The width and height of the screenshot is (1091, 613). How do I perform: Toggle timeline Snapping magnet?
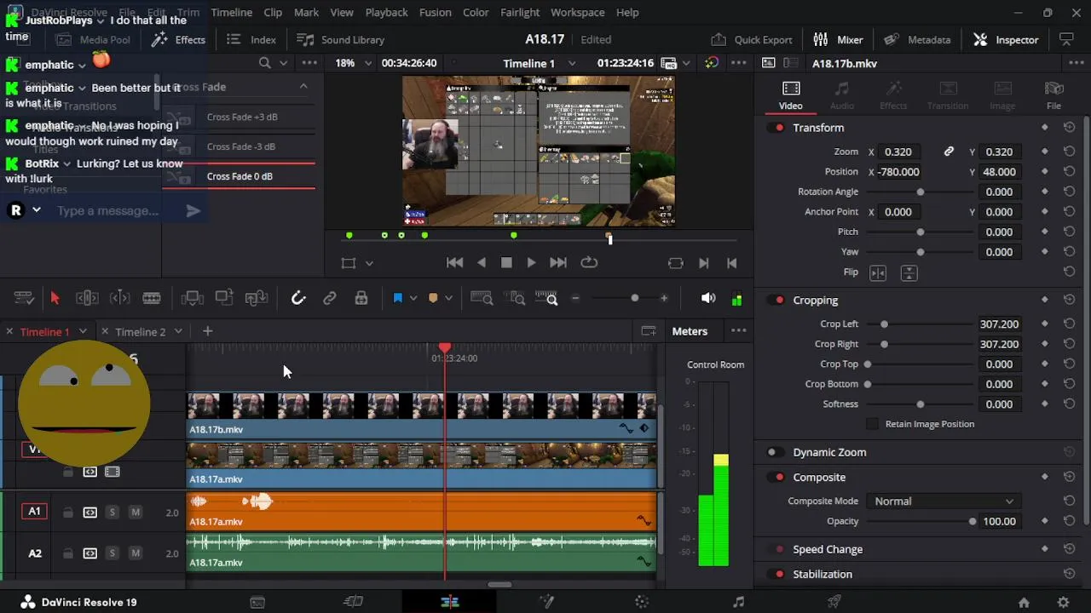(297, 298)
